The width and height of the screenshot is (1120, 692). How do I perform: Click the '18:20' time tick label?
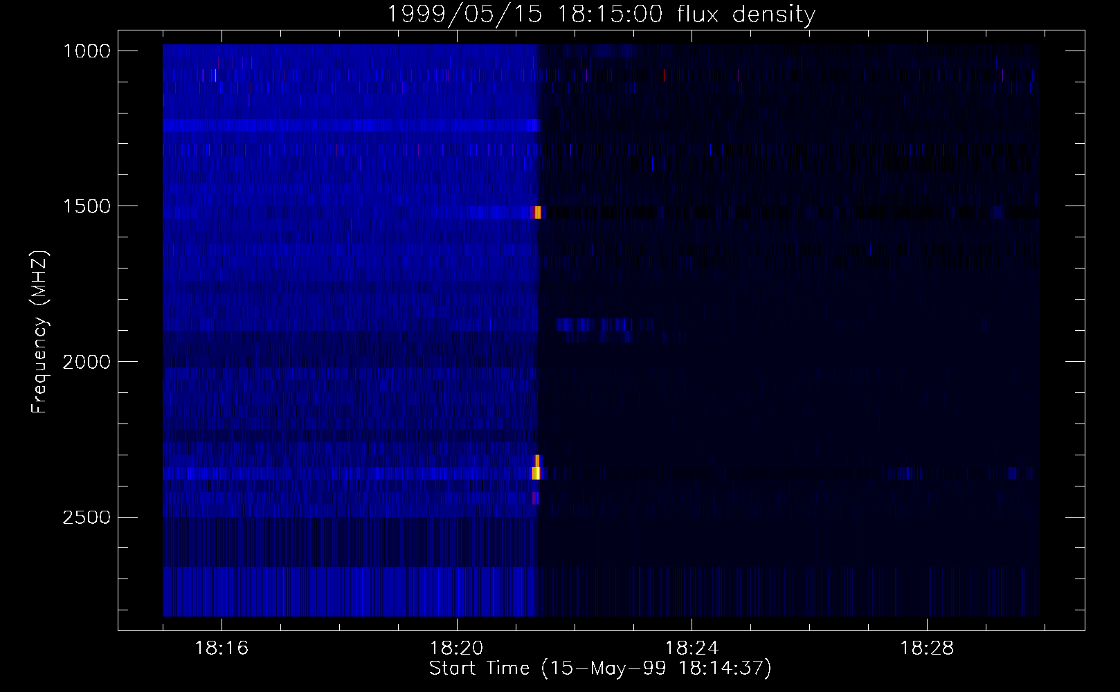pos(457,648)
